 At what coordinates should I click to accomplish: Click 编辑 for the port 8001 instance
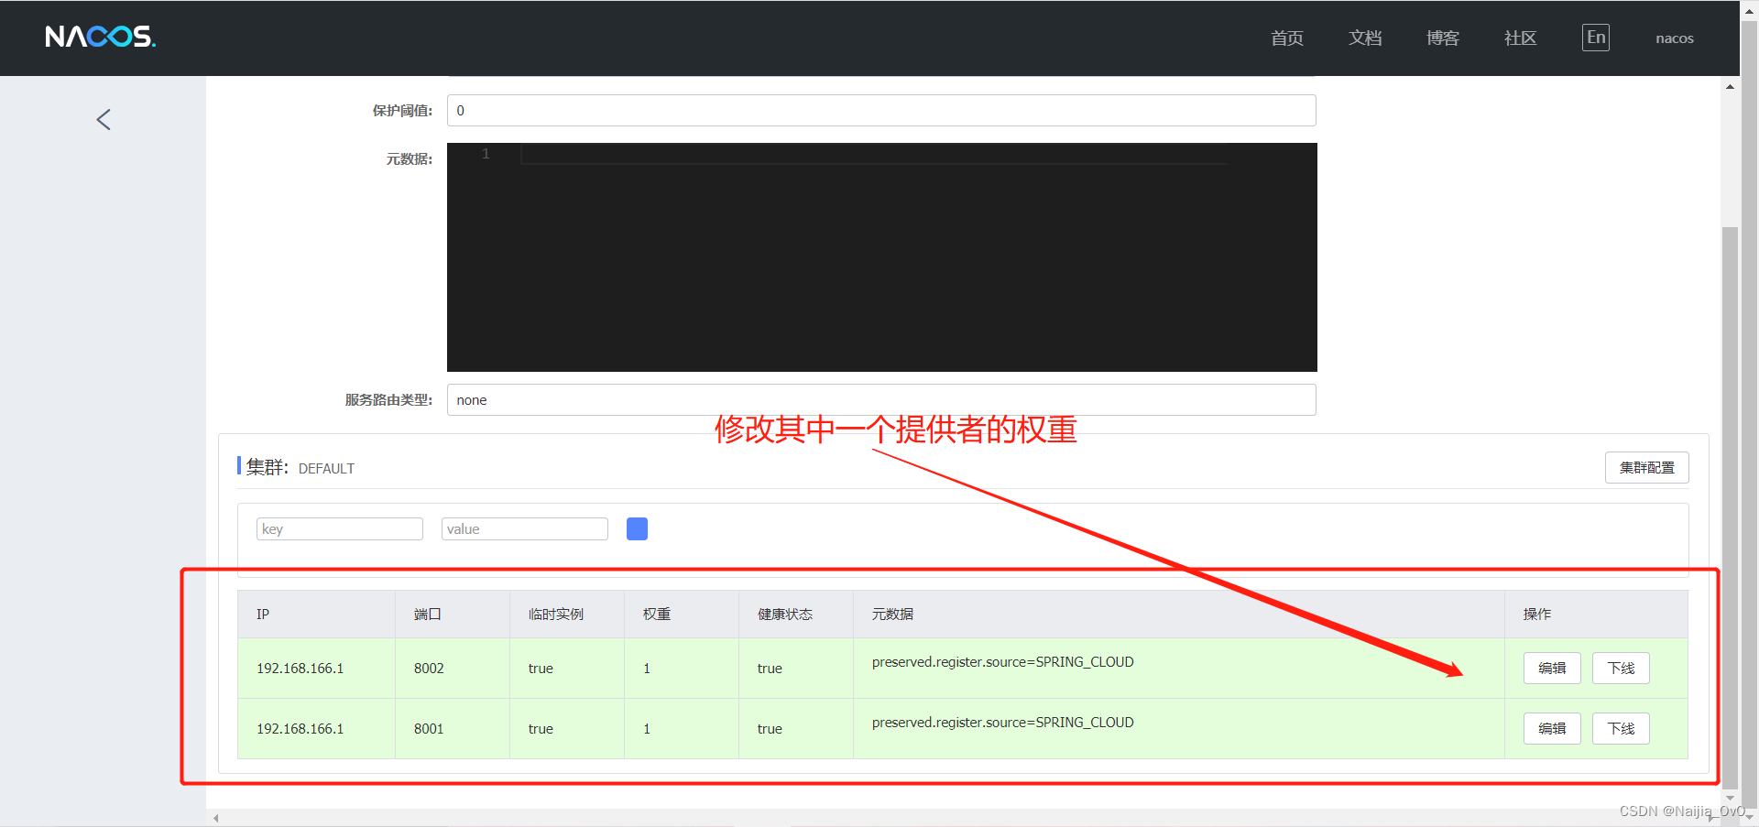(1552, 728)
